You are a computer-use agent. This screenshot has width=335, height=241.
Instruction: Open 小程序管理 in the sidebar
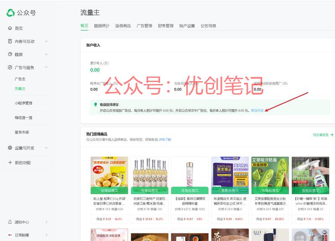23,103
